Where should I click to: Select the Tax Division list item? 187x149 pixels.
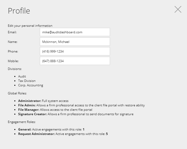[x=27, y=81]
